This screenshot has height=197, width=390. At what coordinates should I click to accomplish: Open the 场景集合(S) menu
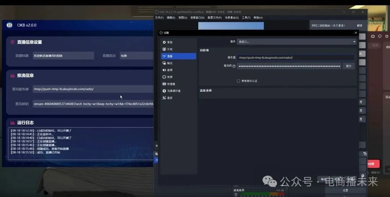(231, 18)
